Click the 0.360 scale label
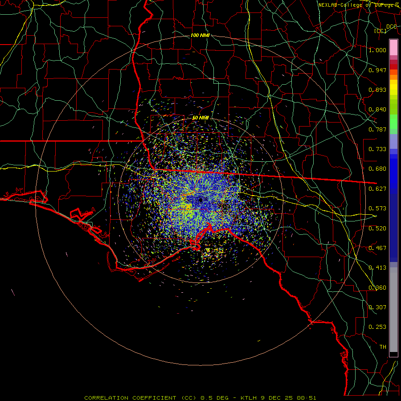This screenshot has width=401, height=401. (x=377, y=288)
